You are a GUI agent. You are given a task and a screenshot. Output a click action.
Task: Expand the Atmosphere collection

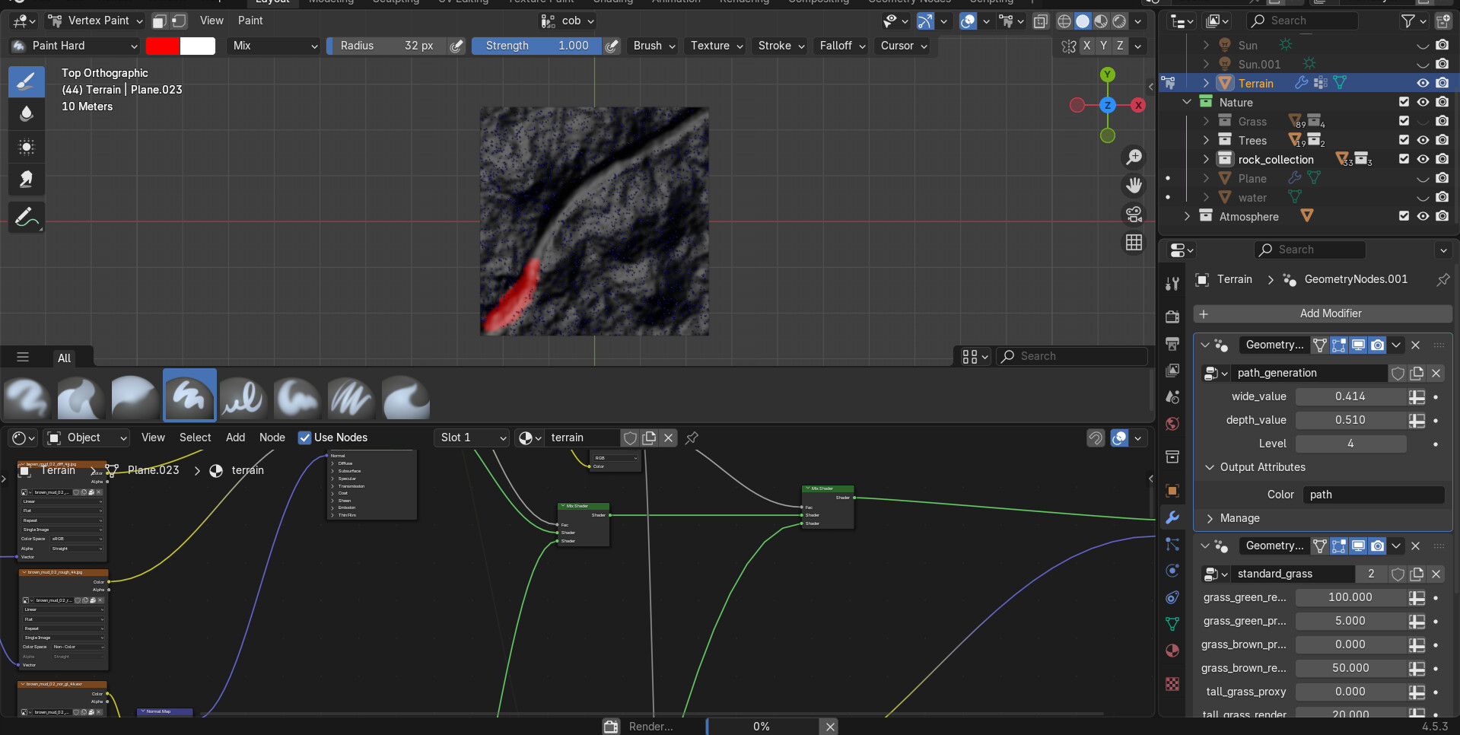coord(1187,216)
